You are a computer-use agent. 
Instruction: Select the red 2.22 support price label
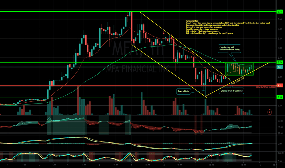[x=280, y=85]
